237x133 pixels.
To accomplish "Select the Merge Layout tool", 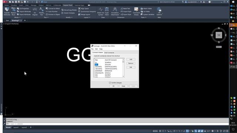I will [84, 14].
